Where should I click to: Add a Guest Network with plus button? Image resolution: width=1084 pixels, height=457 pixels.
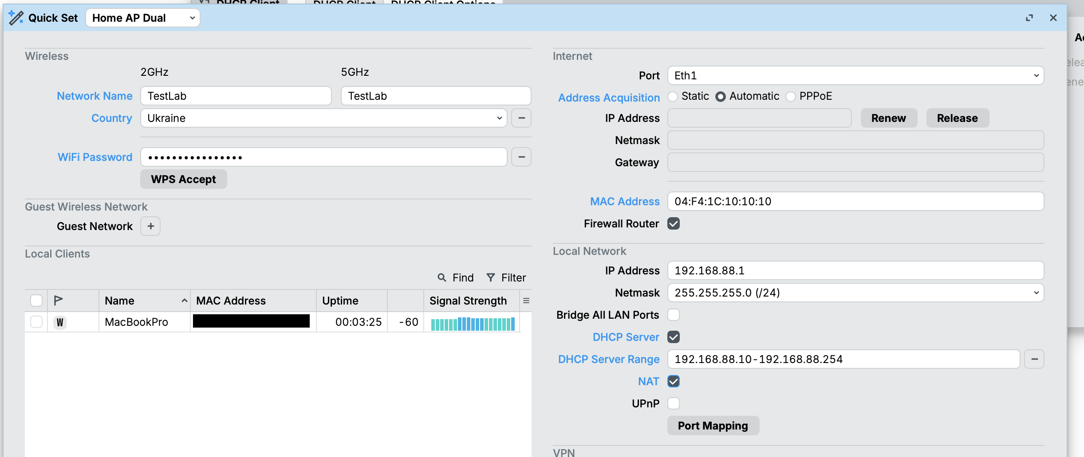pyautogui.click(x=150, y=226)
